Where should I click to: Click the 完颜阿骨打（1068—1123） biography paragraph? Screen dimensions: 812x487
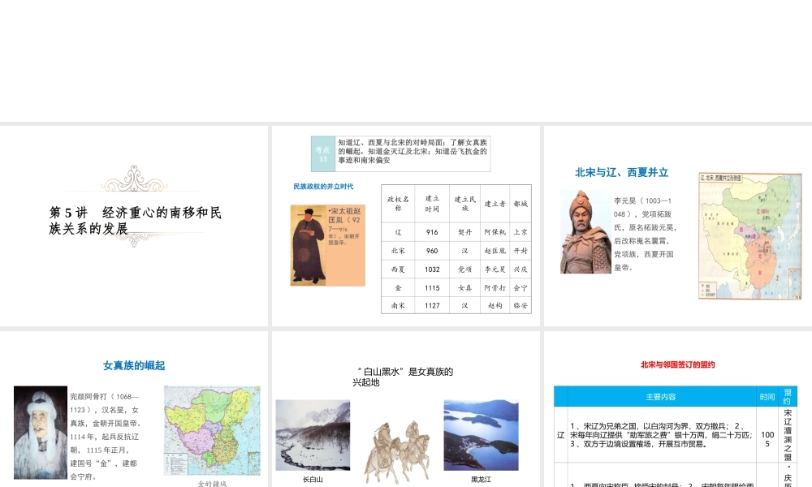[x=106, y=437]
